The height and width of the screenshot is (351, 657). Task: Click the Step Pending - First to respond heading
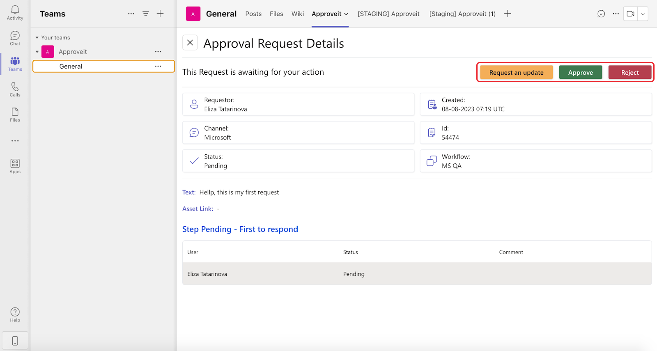240,229
